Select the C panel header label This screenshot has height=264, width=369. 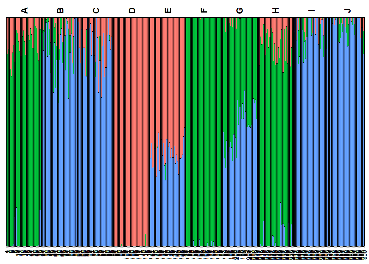(x=96, y=10)
